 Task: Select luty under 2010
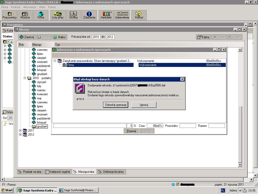[39, 86]
